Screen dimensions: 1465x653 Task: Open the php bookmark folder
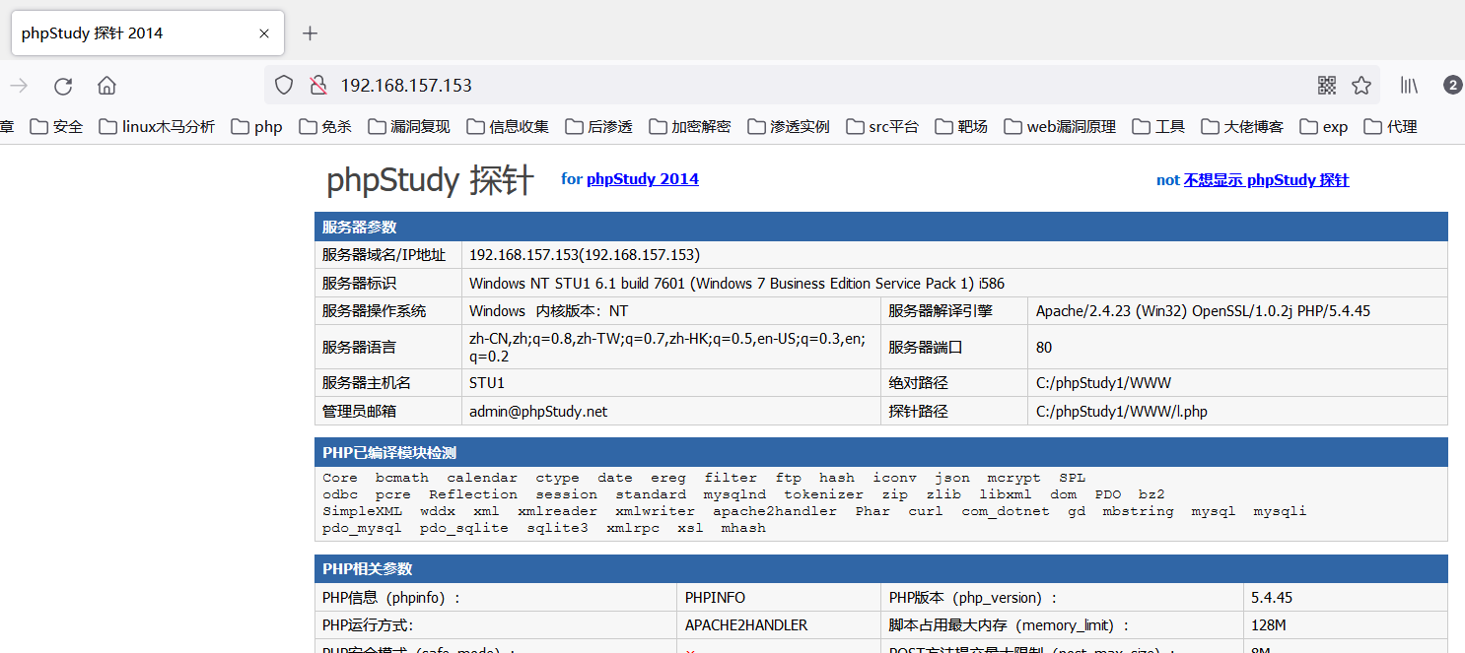257,127
